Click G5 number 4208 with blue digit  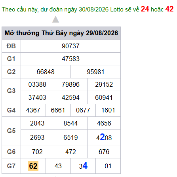click(x=104, y=137)
